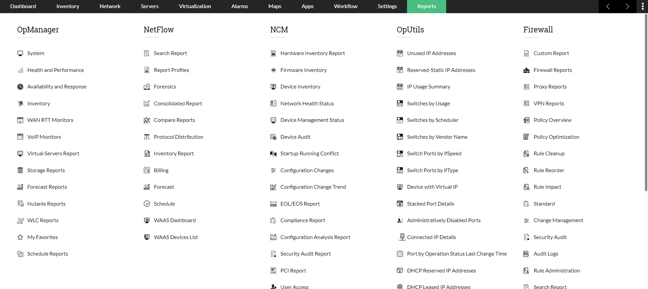Open the Schedule Reports link
Image resolution: width=648 pixels, height=289 pixels.
click(48, 254)
